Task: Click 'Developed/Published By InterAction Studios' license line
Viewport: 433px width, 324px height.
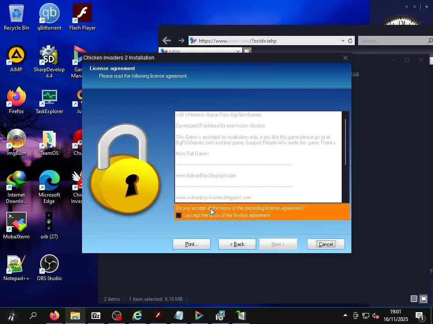Action: tap(220, 126)
